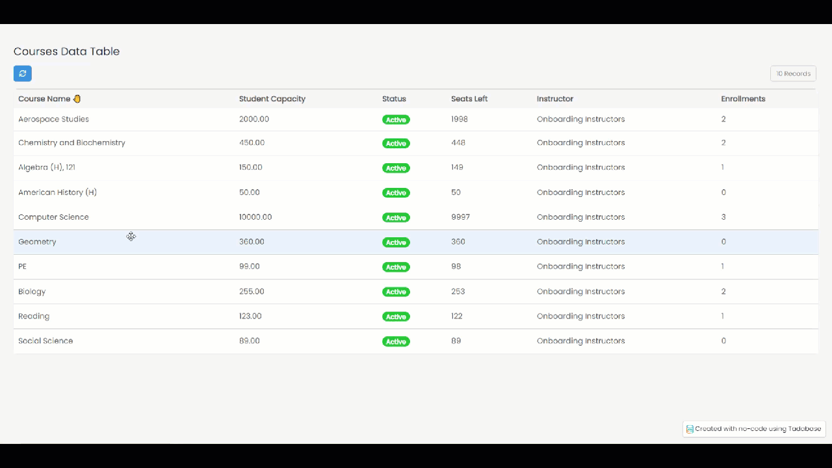Click capacity value 450.00
Image resolution: width=832 pixels, height=468 pixels.
(252, 142)
